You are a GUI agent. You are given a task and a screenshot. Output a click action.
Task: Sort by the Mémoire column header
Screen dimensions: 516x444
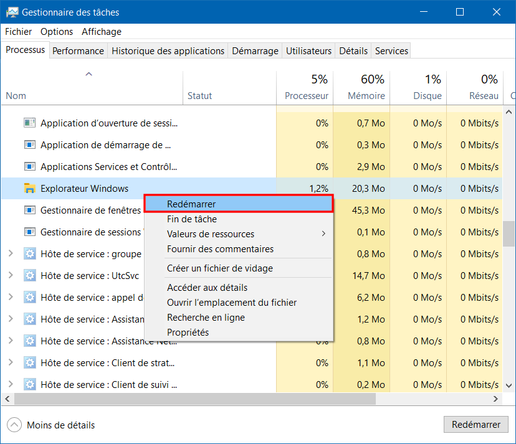pos(361,88)
